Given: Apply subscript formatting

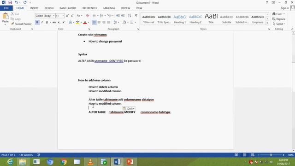Looking at the screenshot, I should (59, 23).
